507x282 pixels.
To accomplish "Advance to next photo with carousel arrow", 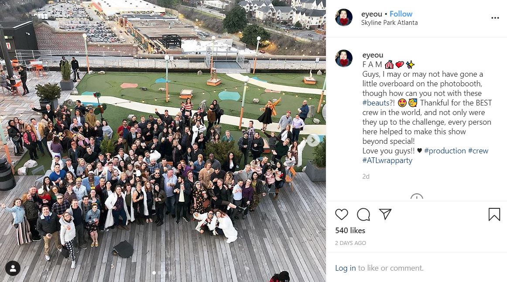I will point(313,140).
